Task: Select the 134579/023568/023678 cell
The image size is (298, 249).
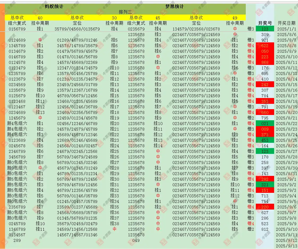Action: point(196,29)
